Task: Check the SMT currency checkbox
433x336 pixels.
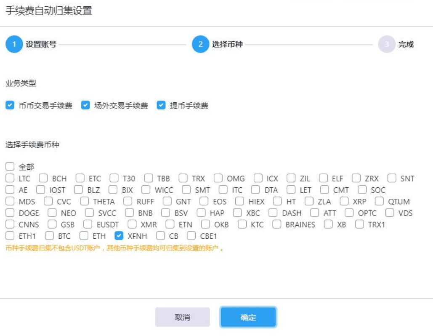Action: click(x=186, y=190)
